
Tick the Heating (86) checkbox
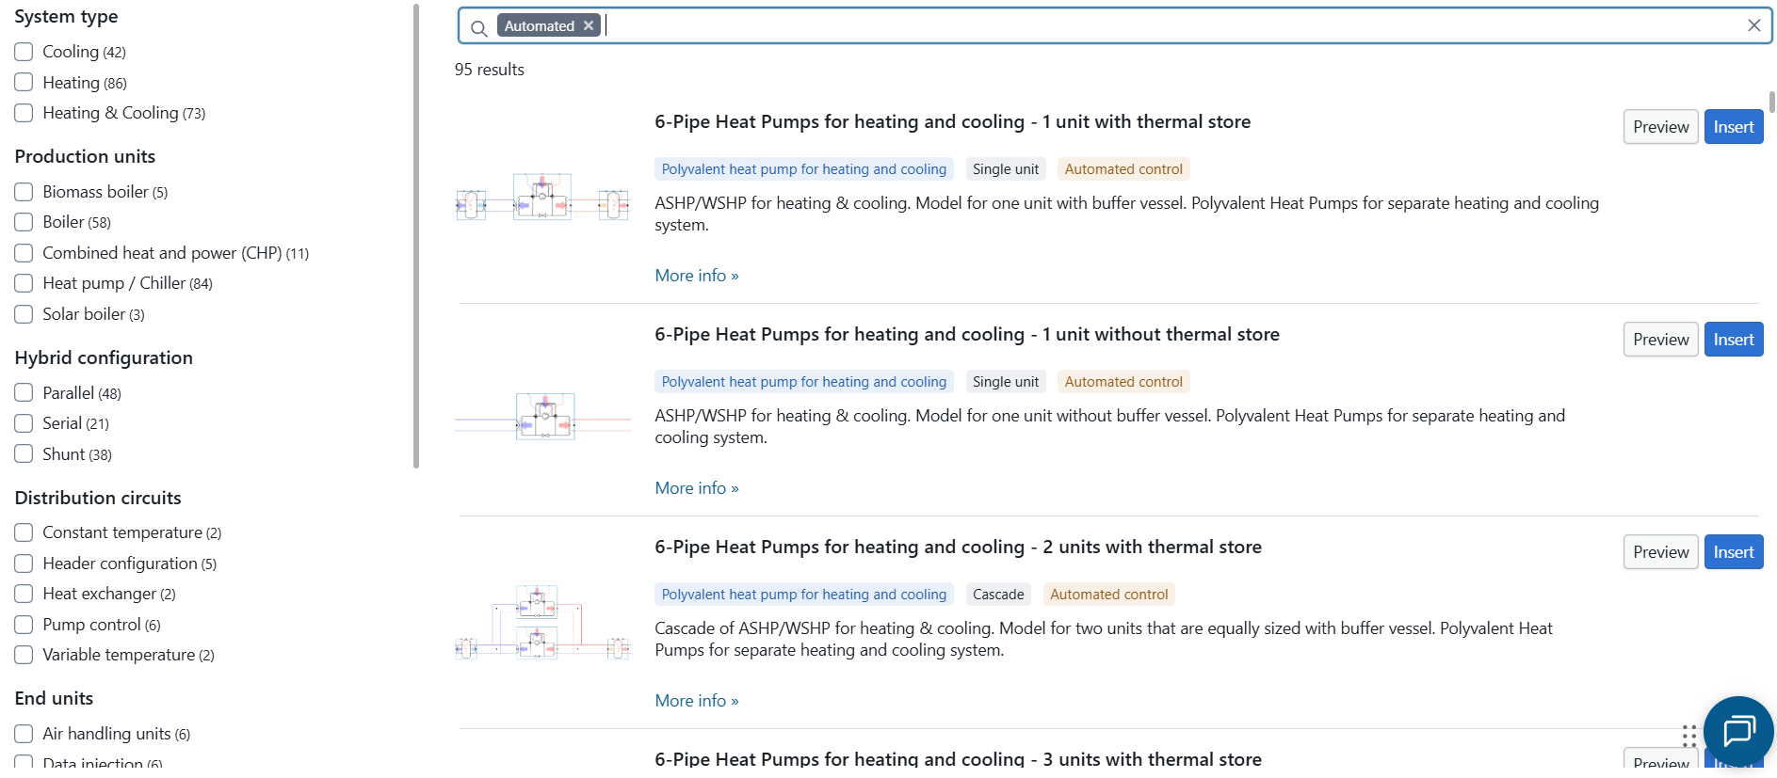tap(24, 83)
